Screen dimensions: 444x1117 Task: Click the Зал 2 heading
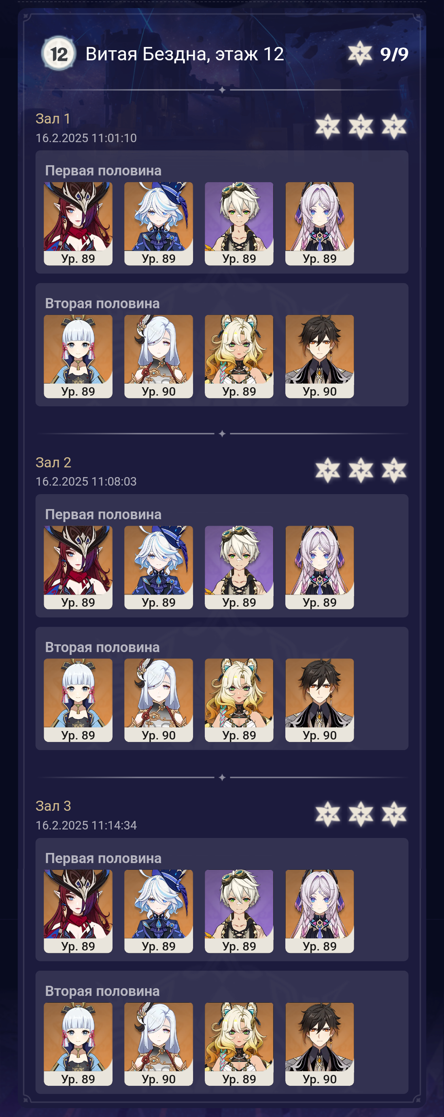pos(53,462)
